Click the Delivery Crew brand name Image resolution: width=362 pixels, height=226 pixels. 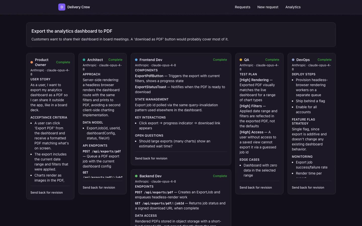pyautogui.click(x=79, y=7)
